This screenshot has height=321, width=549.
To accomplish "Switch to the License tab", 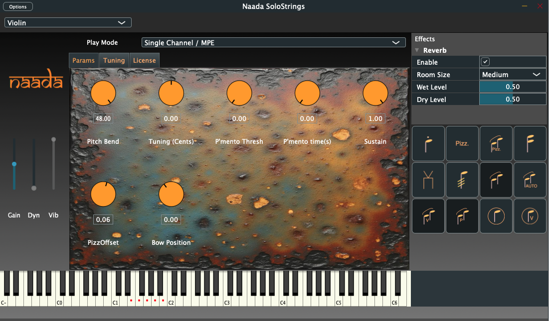I will click(x=145, y=60).
